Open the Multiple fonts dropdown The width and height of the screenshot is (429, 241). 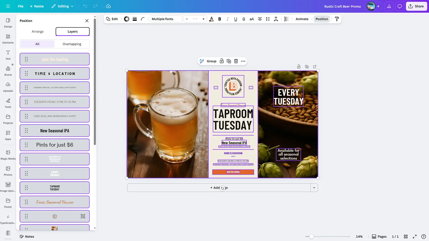[166, 19]
